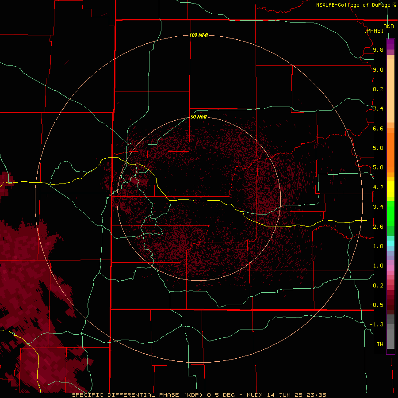The width and height of the screenshot is (398, 398).
Task: Click the 7.4 legend value
Action: [x=378, y=109]
